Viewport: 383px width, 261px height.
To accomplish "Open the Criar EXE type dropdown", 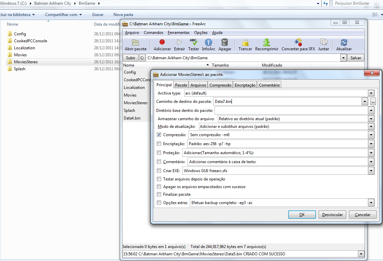I will pos(371,170).
